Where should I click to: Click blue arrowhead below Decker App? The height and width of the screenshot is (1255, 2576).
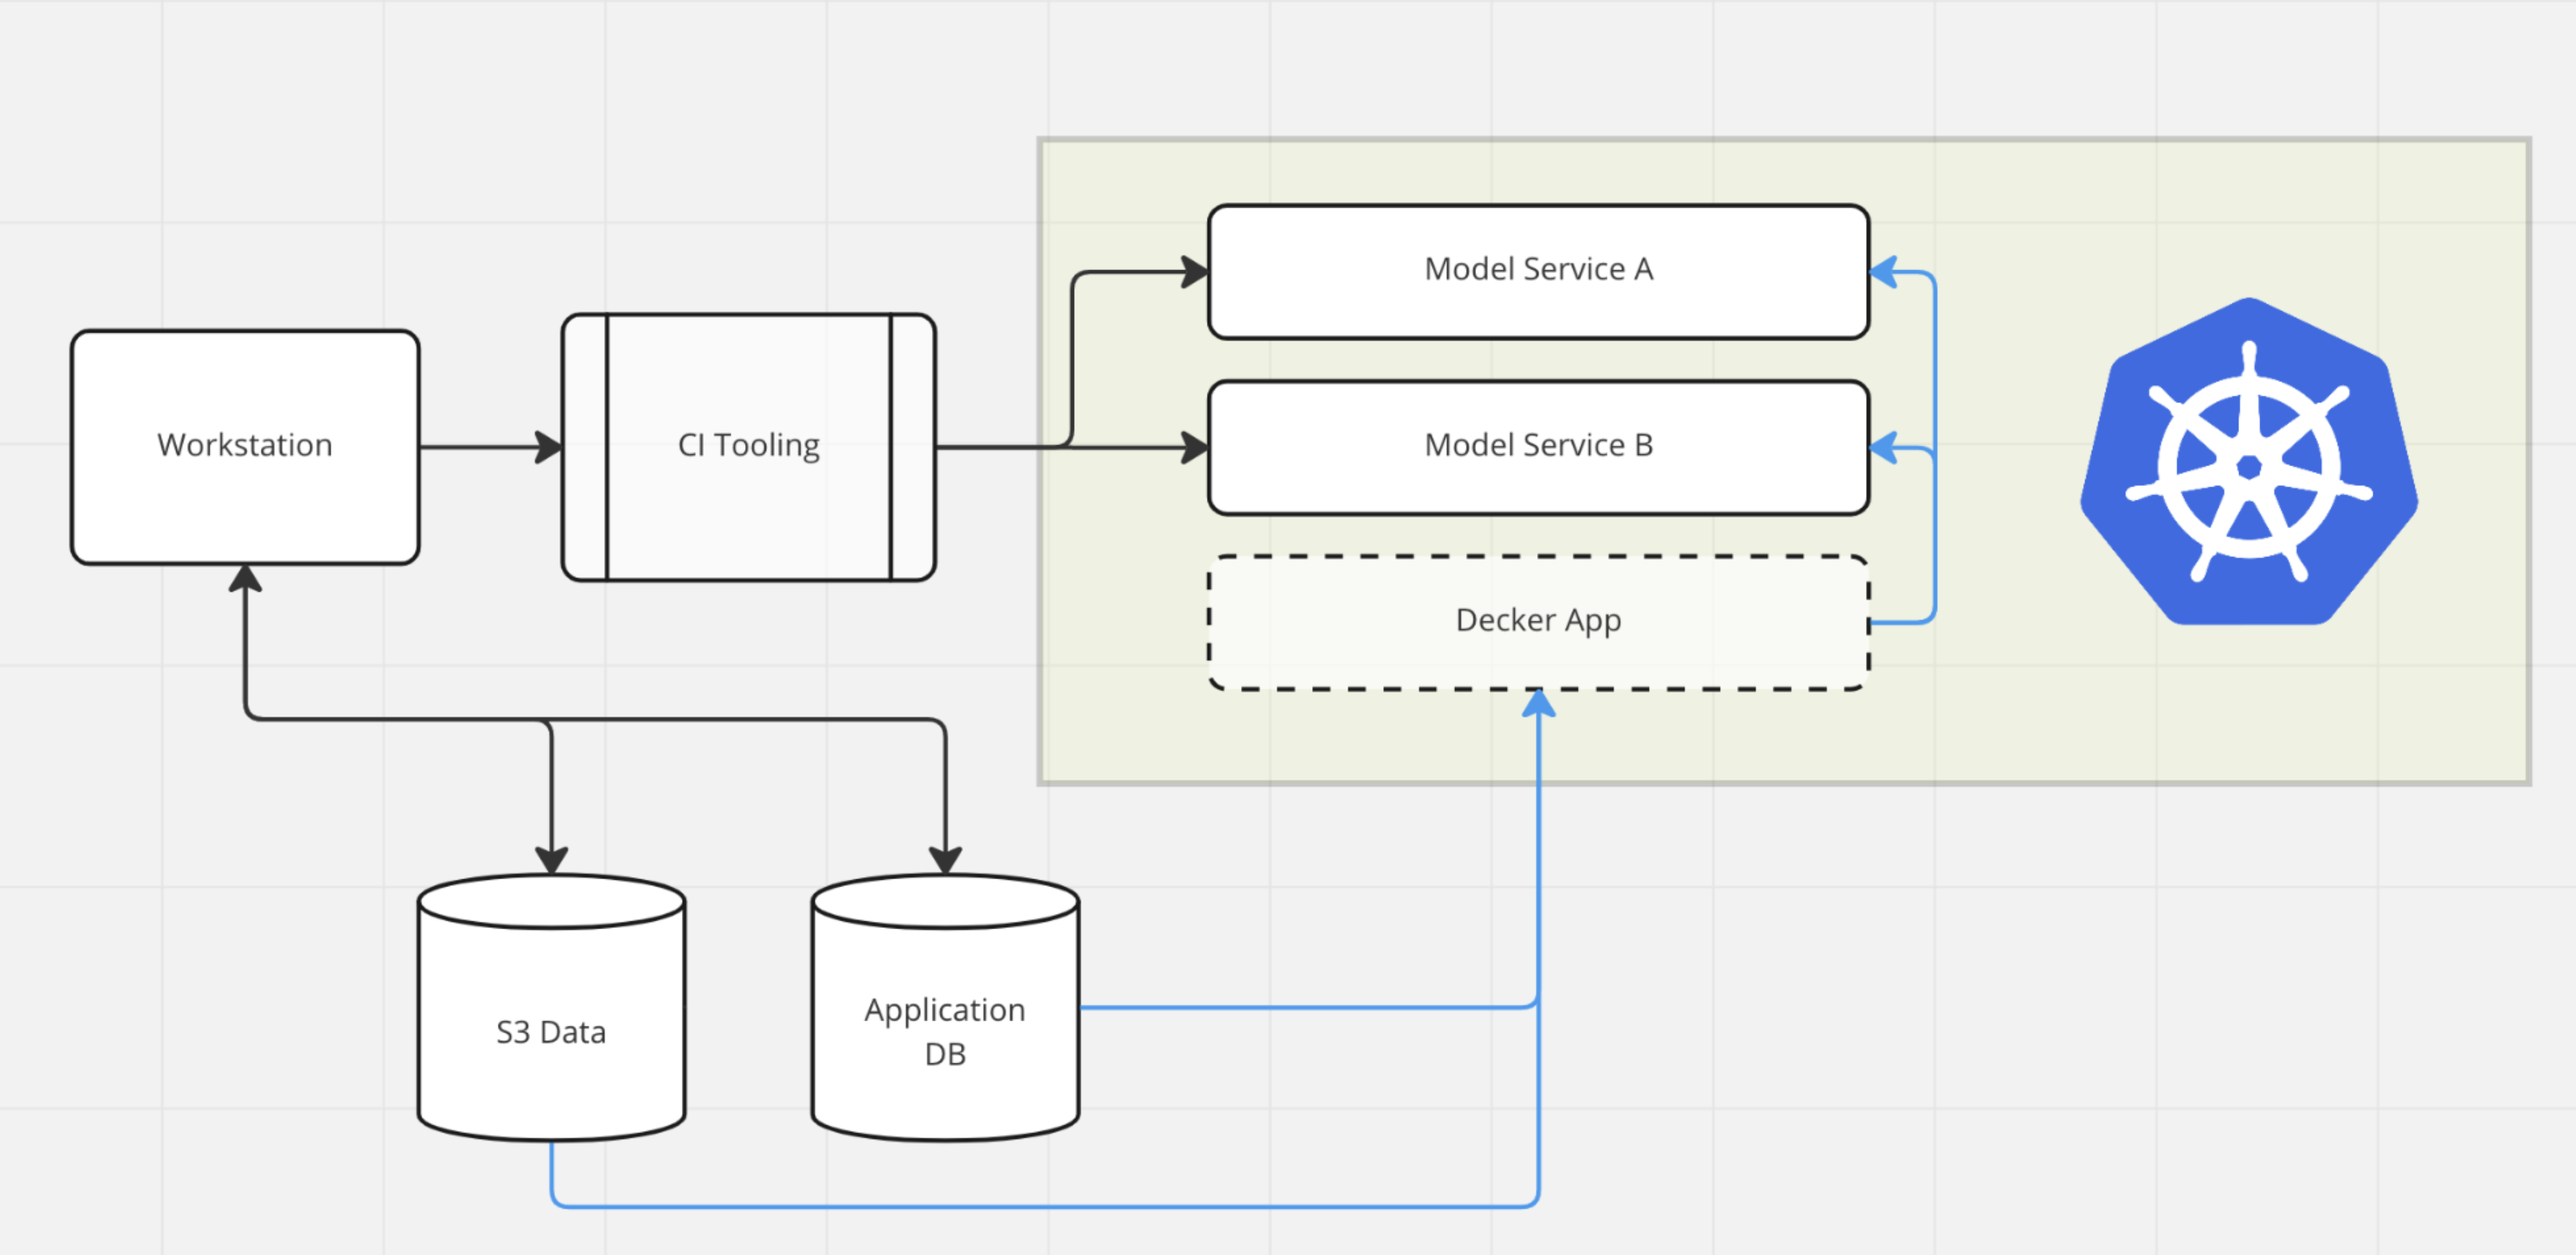click(1538, 704)
